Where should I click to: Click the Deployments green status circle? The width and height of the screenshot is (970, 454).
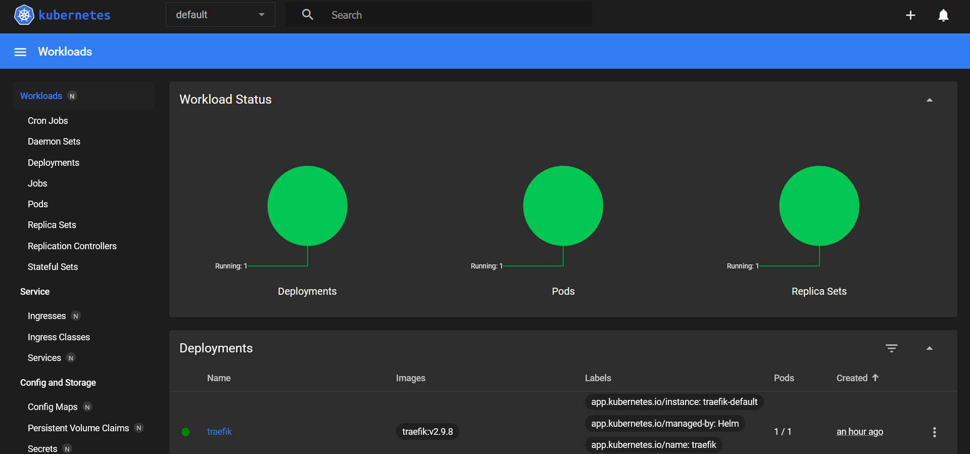307,206
